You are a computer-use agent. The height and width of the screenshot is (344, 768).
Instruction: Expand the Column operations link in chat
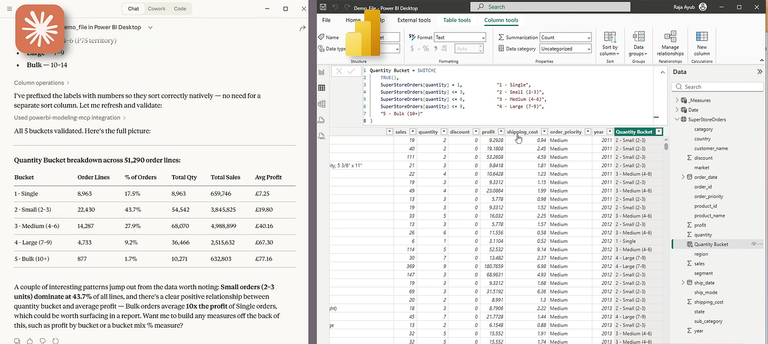pyautogui.click(x=42, y=83)
